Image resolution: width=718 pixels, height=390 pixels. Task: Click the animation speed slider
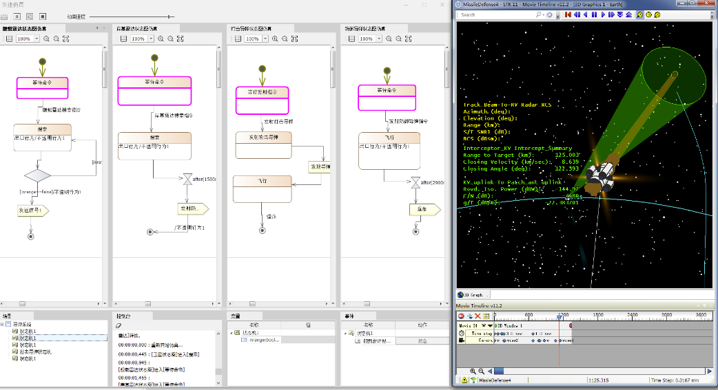(170, 17)
